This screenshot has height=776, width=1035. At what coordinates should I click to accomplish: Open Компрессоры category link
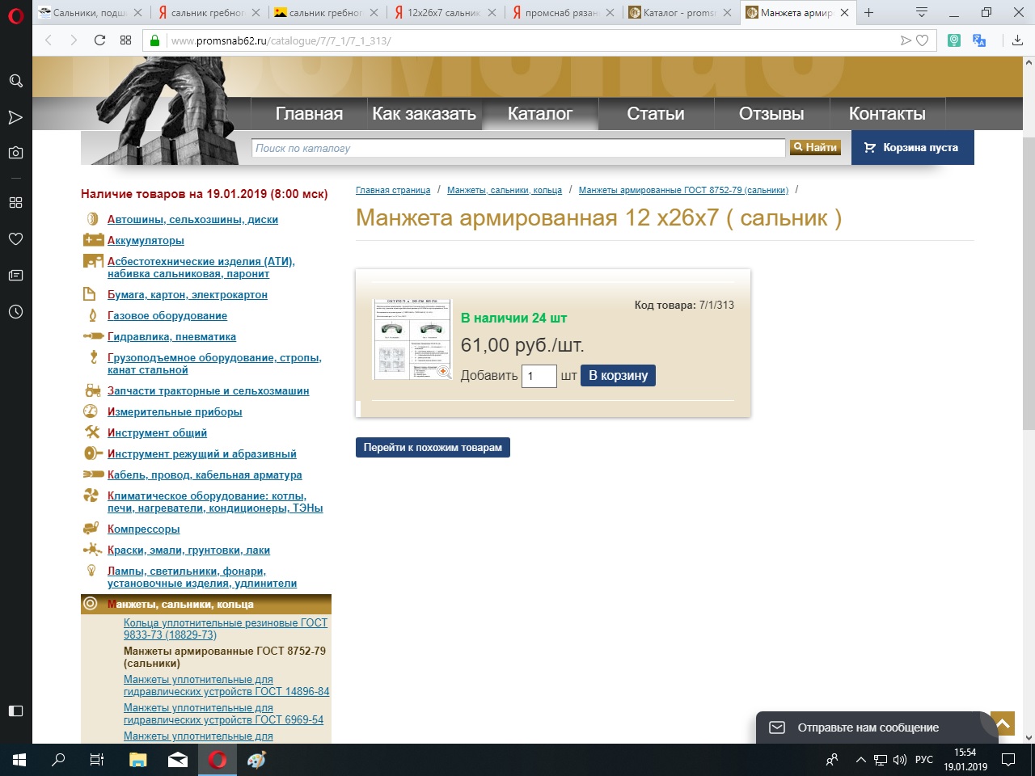click(144, 529)
